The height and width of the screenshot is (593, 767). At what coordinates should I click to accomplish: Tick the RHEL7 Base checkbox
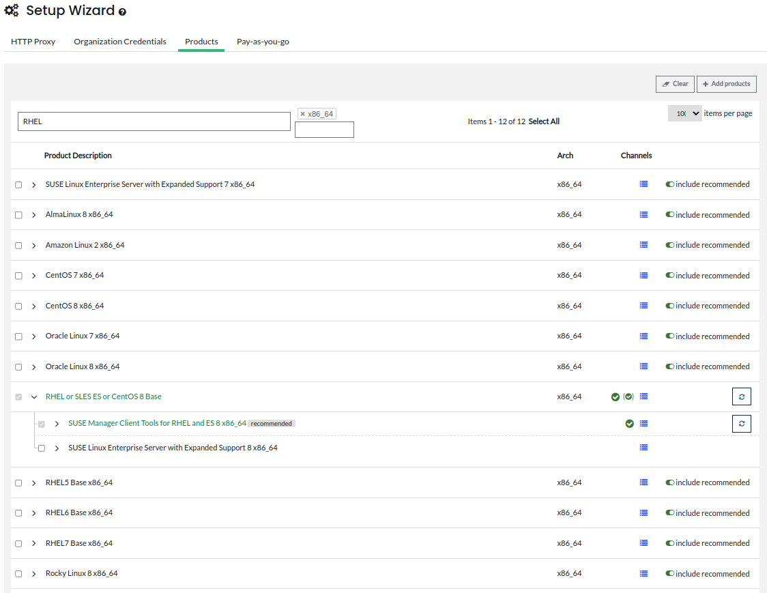pos(18,544)
